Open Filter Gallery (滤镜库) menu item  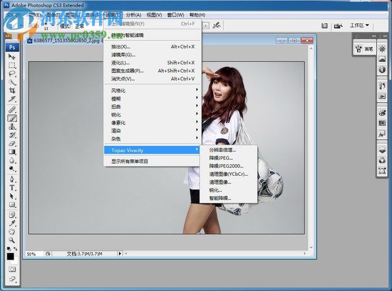click(x=153, y=55)
